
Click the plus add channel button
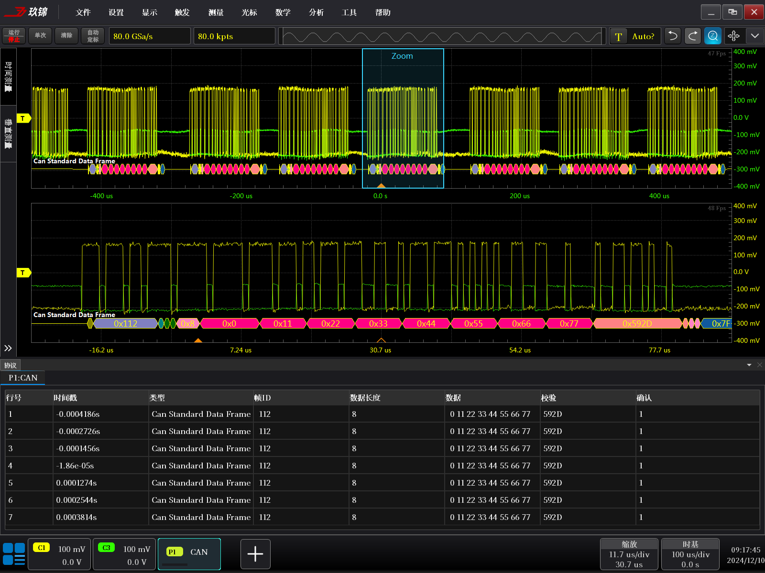tap(255, 554)
